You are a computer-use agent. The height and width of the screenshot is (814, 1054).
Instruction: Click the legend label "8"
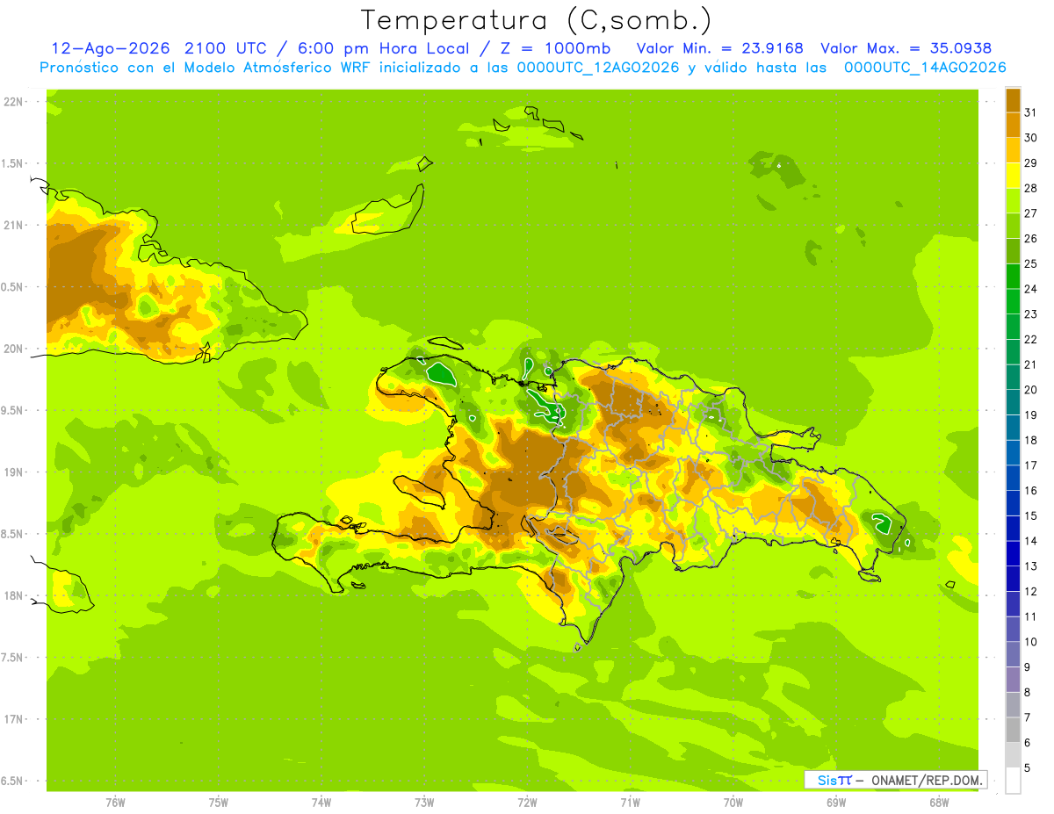(1028, 693)
